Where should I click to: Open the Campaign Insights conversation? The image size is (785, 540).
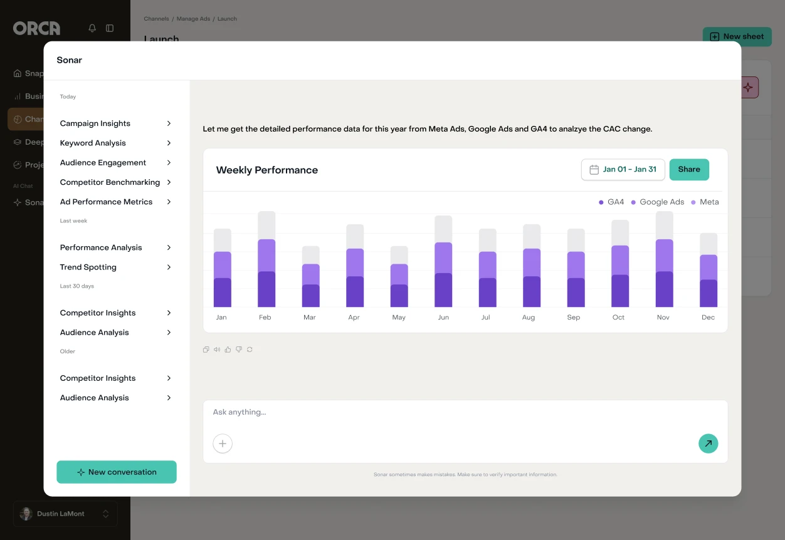pyautogui.click(x=116, y=123)
